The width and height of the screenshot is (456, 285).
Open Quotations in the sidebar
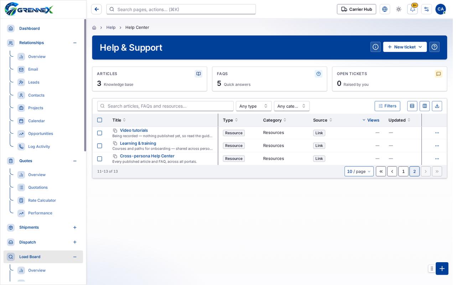(38, 187)
